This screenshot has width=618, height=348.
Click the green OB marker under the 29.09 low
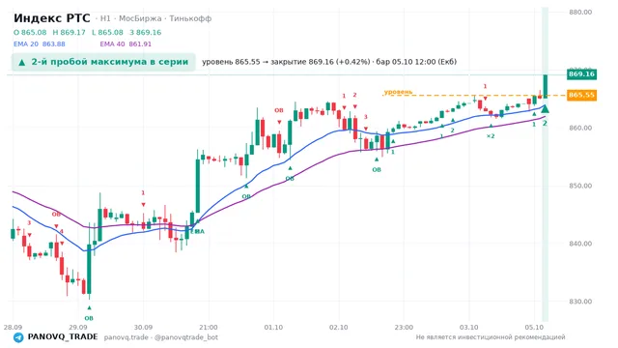[89, 318]
